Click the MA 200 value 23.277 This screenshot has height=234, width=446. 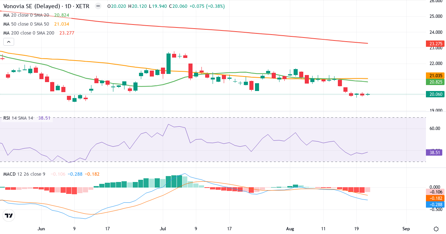pos(67,33)
